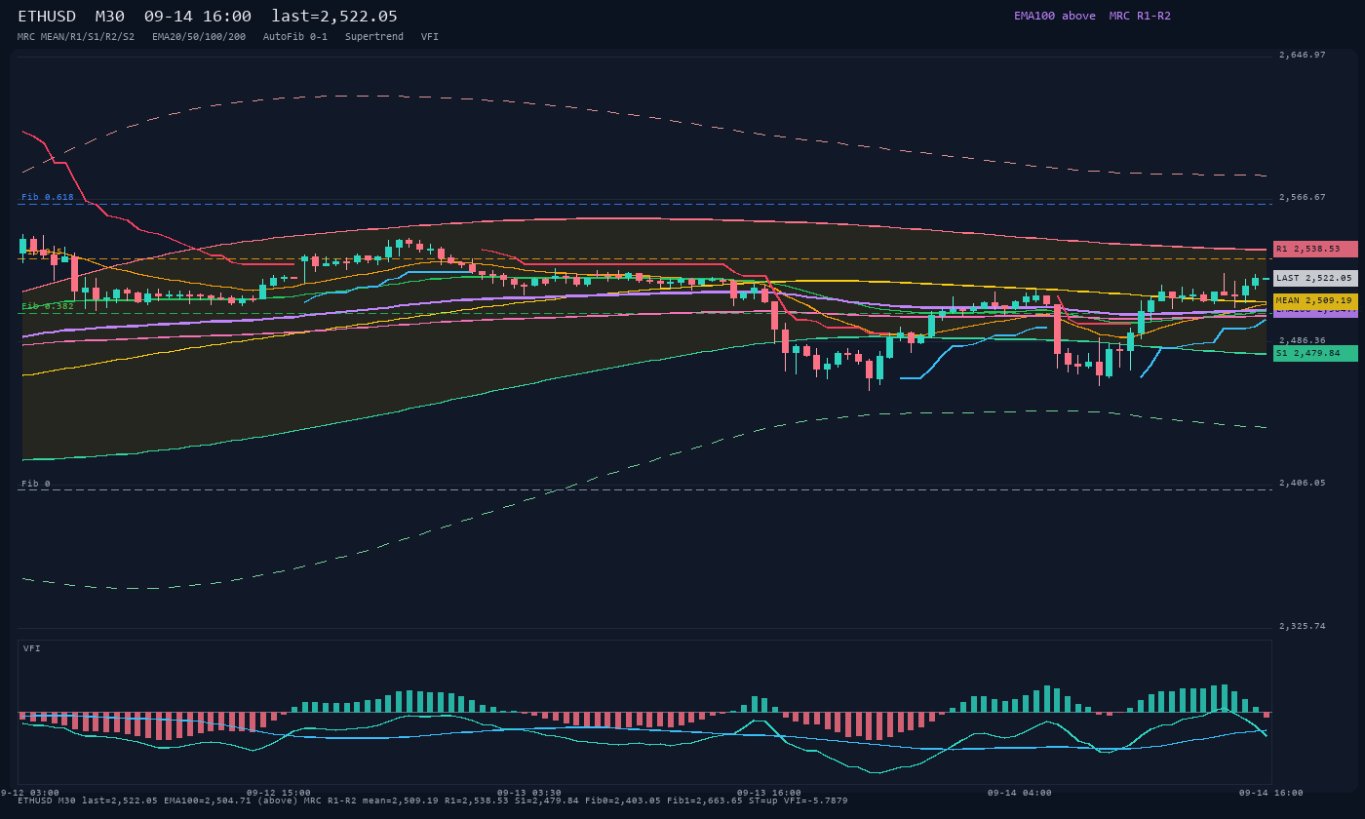The image size is (1365, 819).
Task: Select MRC MEAN/R1/S1/R2/S2 legend entry
Action: (76, 37)
